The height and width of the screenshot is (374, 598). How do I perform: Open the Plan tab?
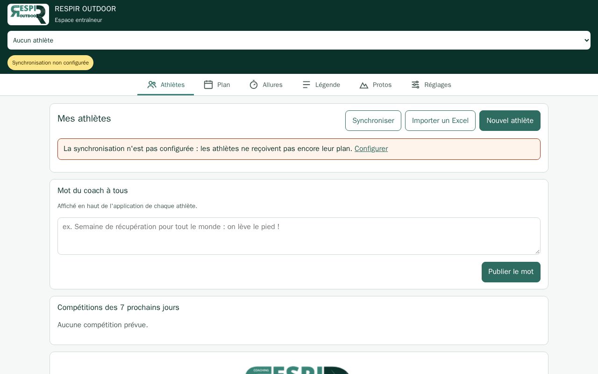tap(217, 85)
